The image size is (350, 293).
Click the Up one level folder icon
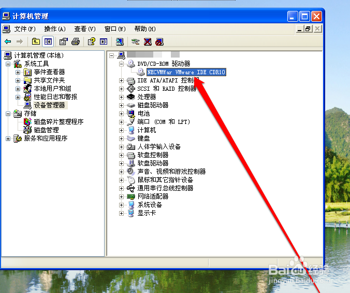(36, 41)
